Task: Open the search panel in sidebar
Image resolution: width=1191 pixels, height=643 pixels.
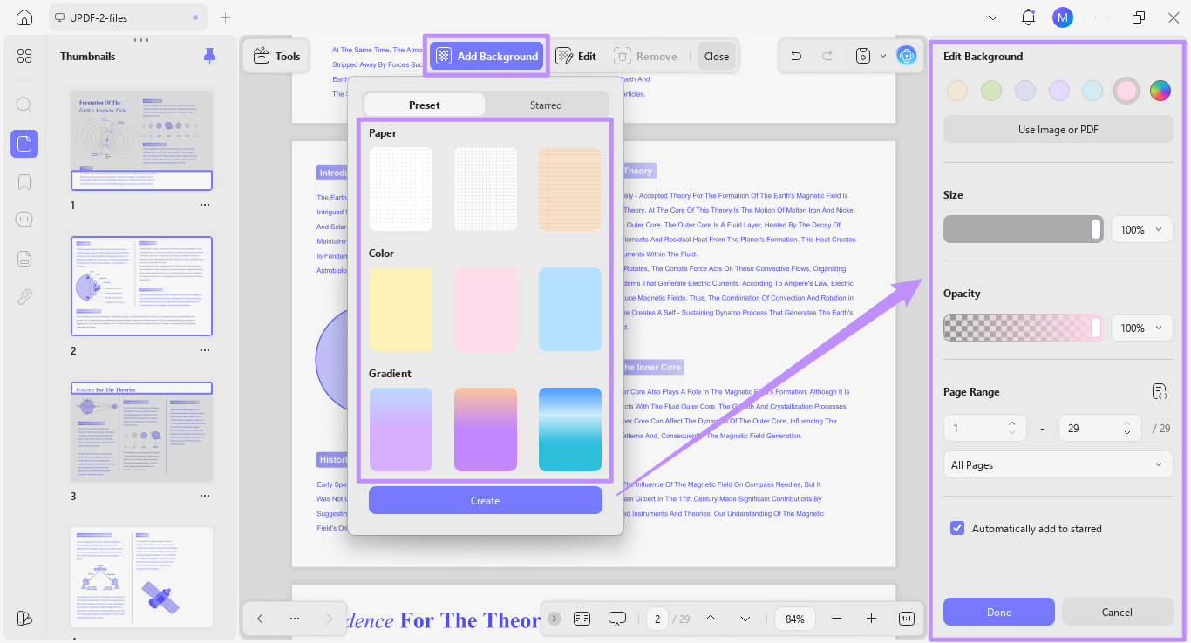Action: coord(24,105)
